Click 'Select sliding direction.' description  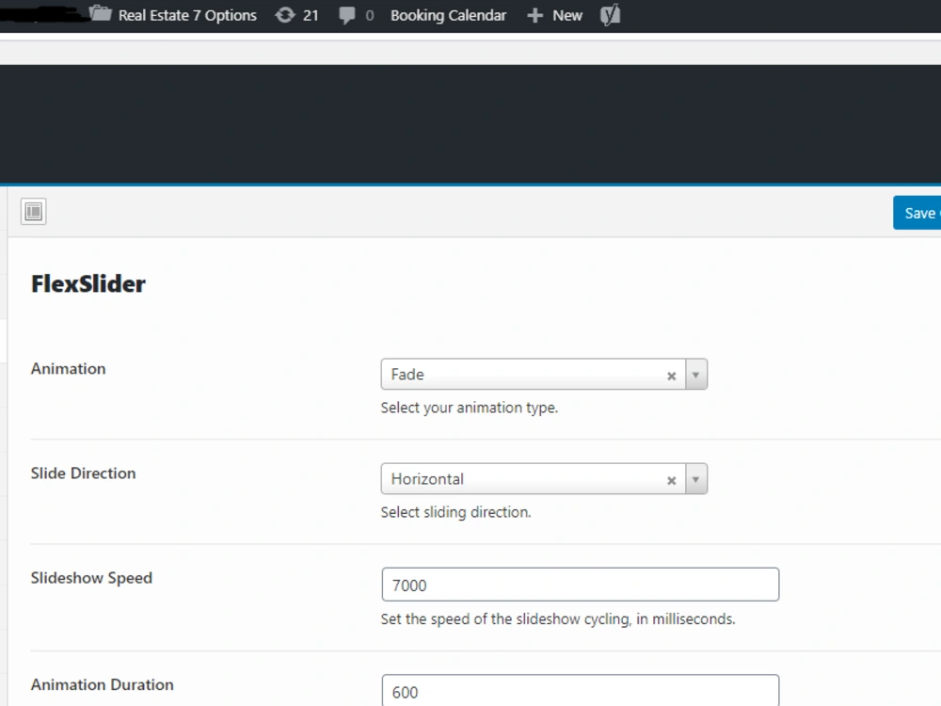(x=455, y=512)
